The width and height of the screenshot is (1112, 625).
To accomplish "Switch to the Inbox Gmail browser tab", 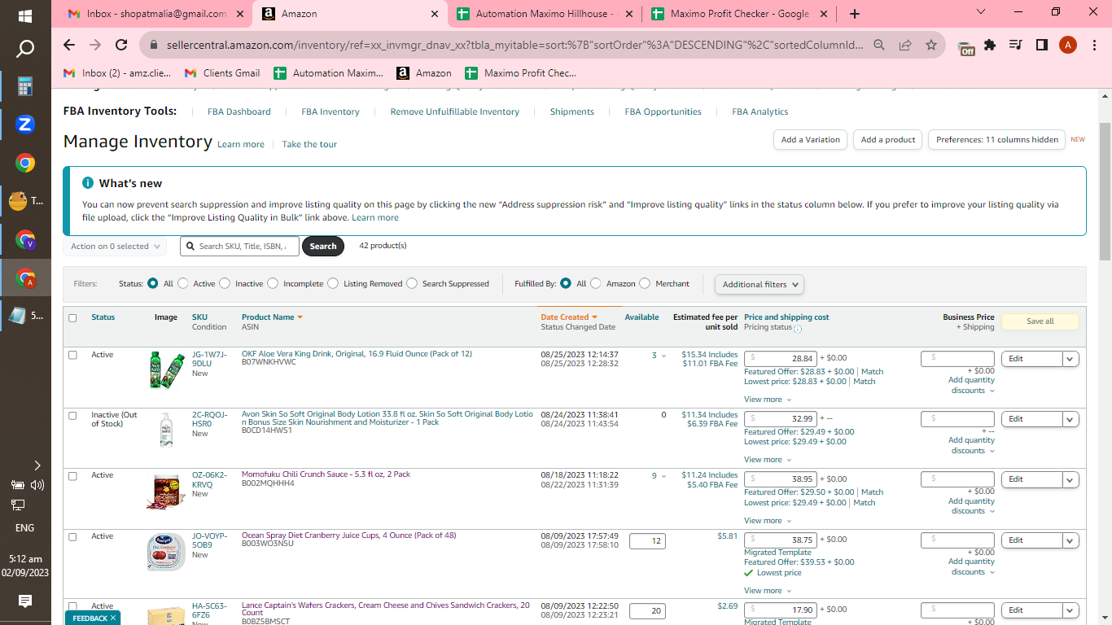I will (x=155, y=14).
